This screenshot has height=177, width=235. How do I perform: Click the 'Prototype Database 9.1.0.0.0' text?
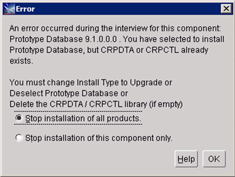coord(63,39)
